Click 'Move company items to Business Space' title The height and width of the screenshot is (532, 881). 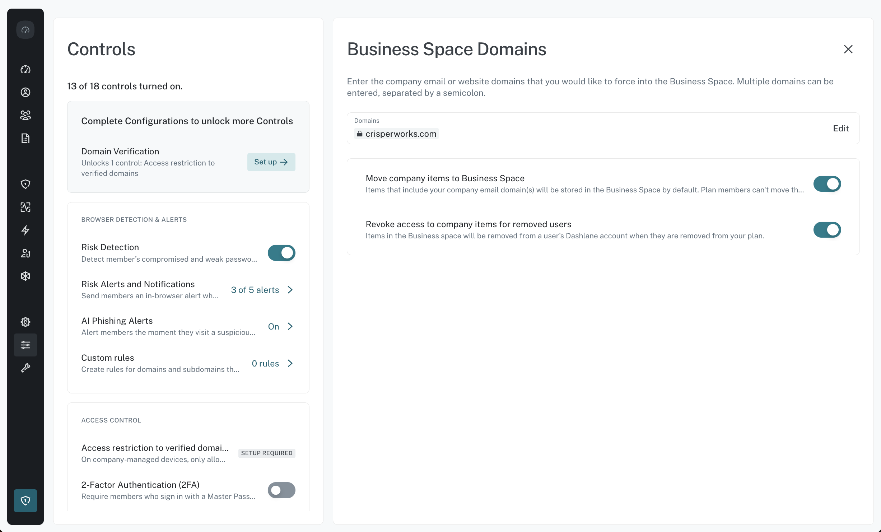445,178
